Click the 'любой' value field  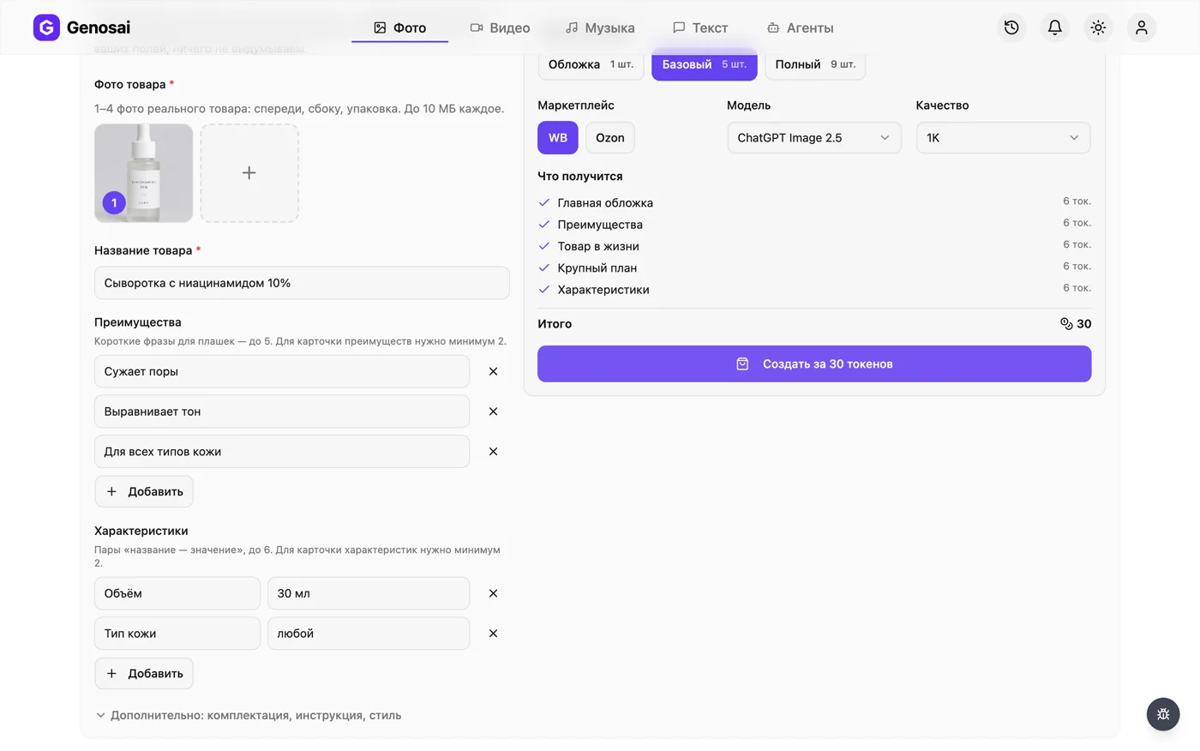tap(369, 634)
